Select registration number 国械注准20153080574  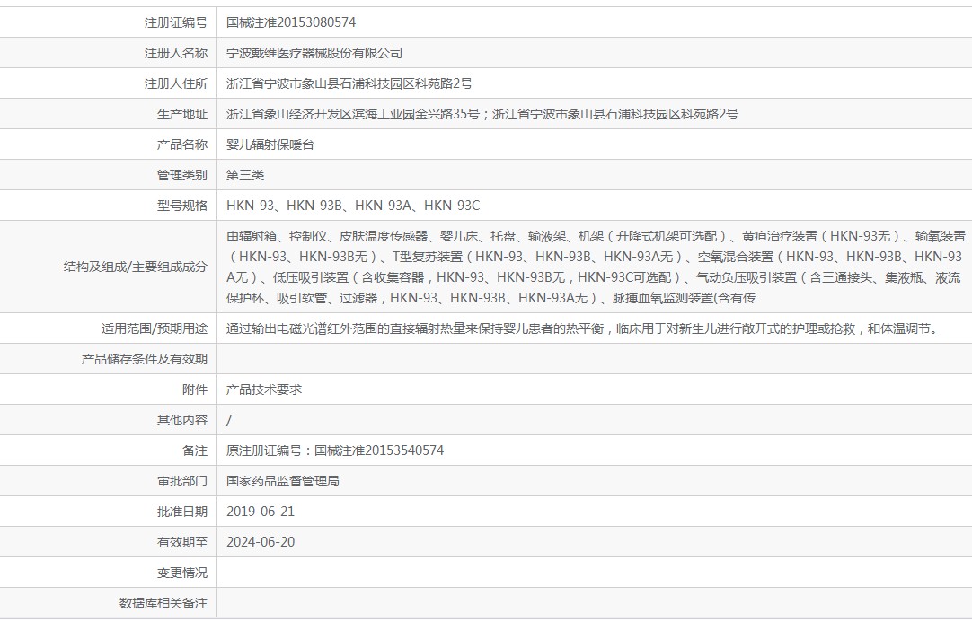click(x=291, y=22)
